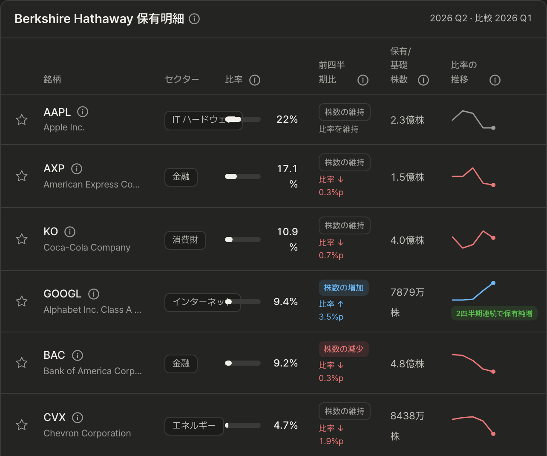Click CVX's 4.7% weight bar

[243, 425]
